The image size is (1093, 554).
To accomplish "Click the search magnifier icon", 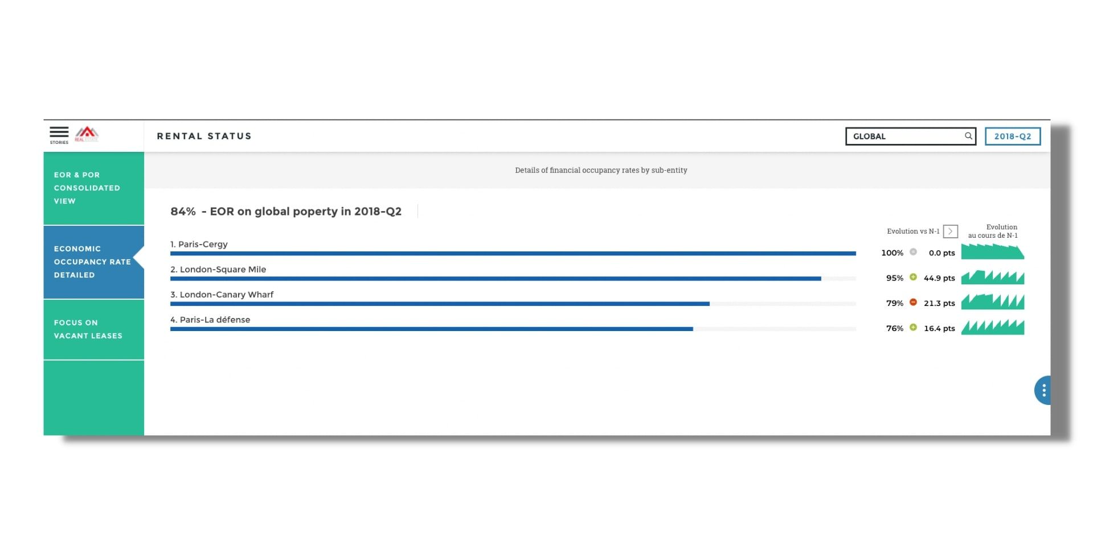I will [968, 136].
